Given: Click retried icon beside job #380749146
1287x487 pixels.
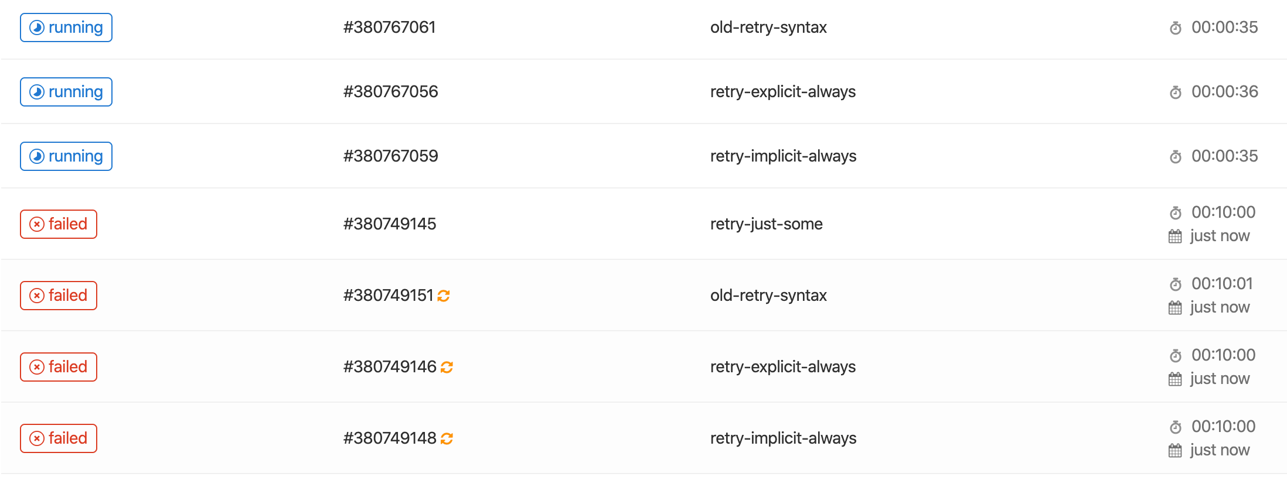Looking at the screenshot, I should point(447,368).
